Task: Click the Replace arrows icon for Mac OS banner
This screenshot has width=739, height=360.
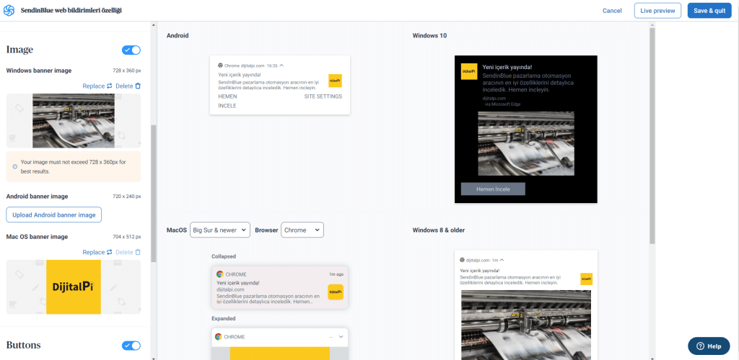Action: (110, 252)
